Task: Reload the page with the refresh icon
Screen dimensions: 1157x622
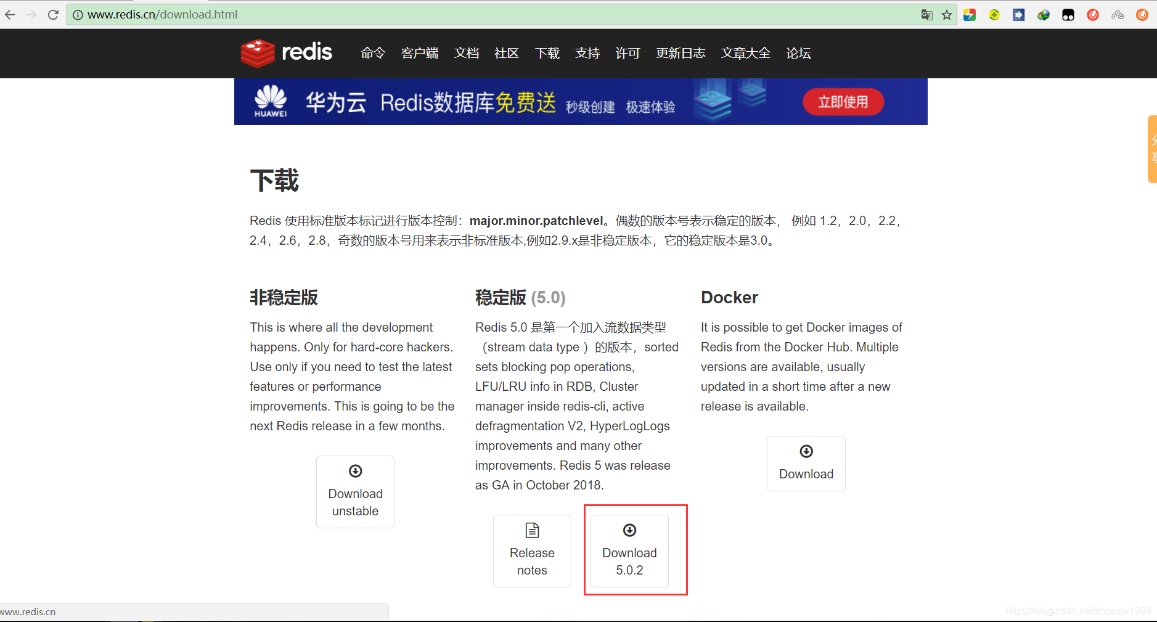Action: pyautogui.click(x=53, y=14)
